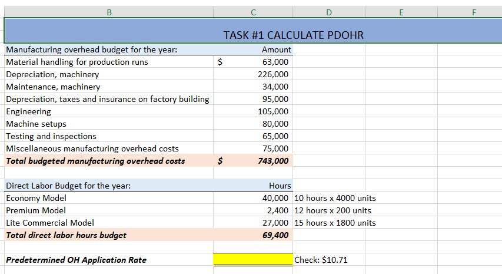Screen dimensions: 502x274
Task: Select column D header
Action: pyautogui.click(x=329, y=12)
